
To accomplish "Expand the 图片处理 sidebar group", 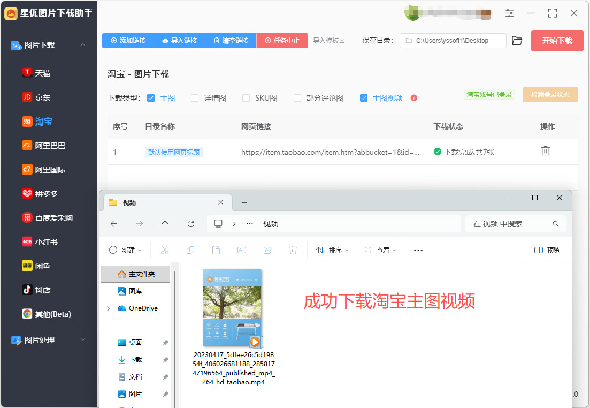I will click(83, 339).
